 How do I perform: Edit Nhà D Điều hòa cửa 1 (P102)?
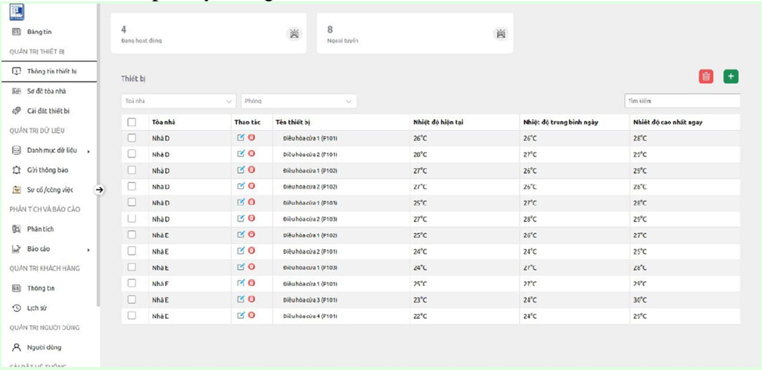click(240, 169)
